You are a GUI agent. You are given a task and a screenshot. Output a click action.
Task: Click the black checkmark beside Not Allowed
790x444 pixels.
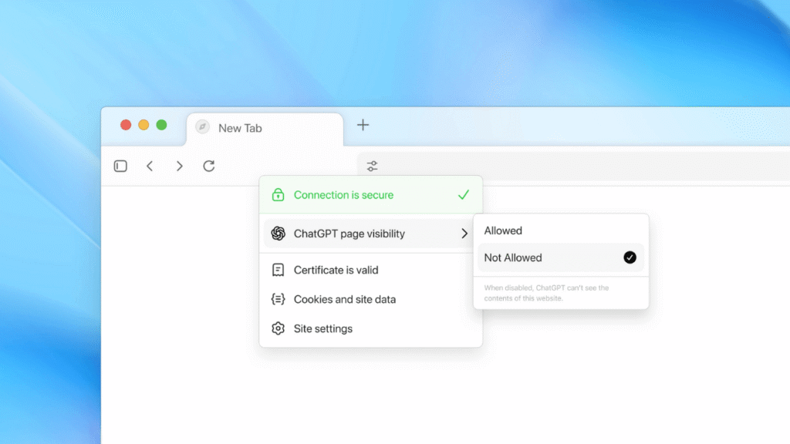(x=630, y=257)
